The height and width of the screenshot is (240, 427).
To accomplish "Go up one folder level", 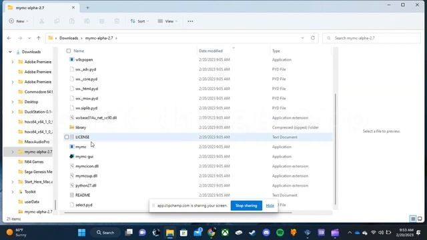I will 39,38.
